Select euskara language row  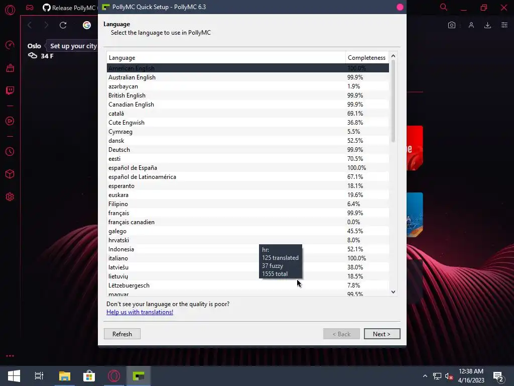(x=248, y=195)
